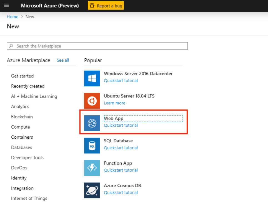The width and height of the screenshot is (268, 202).
Task: Select the Web App icon
Action: (x=92, y=123)
